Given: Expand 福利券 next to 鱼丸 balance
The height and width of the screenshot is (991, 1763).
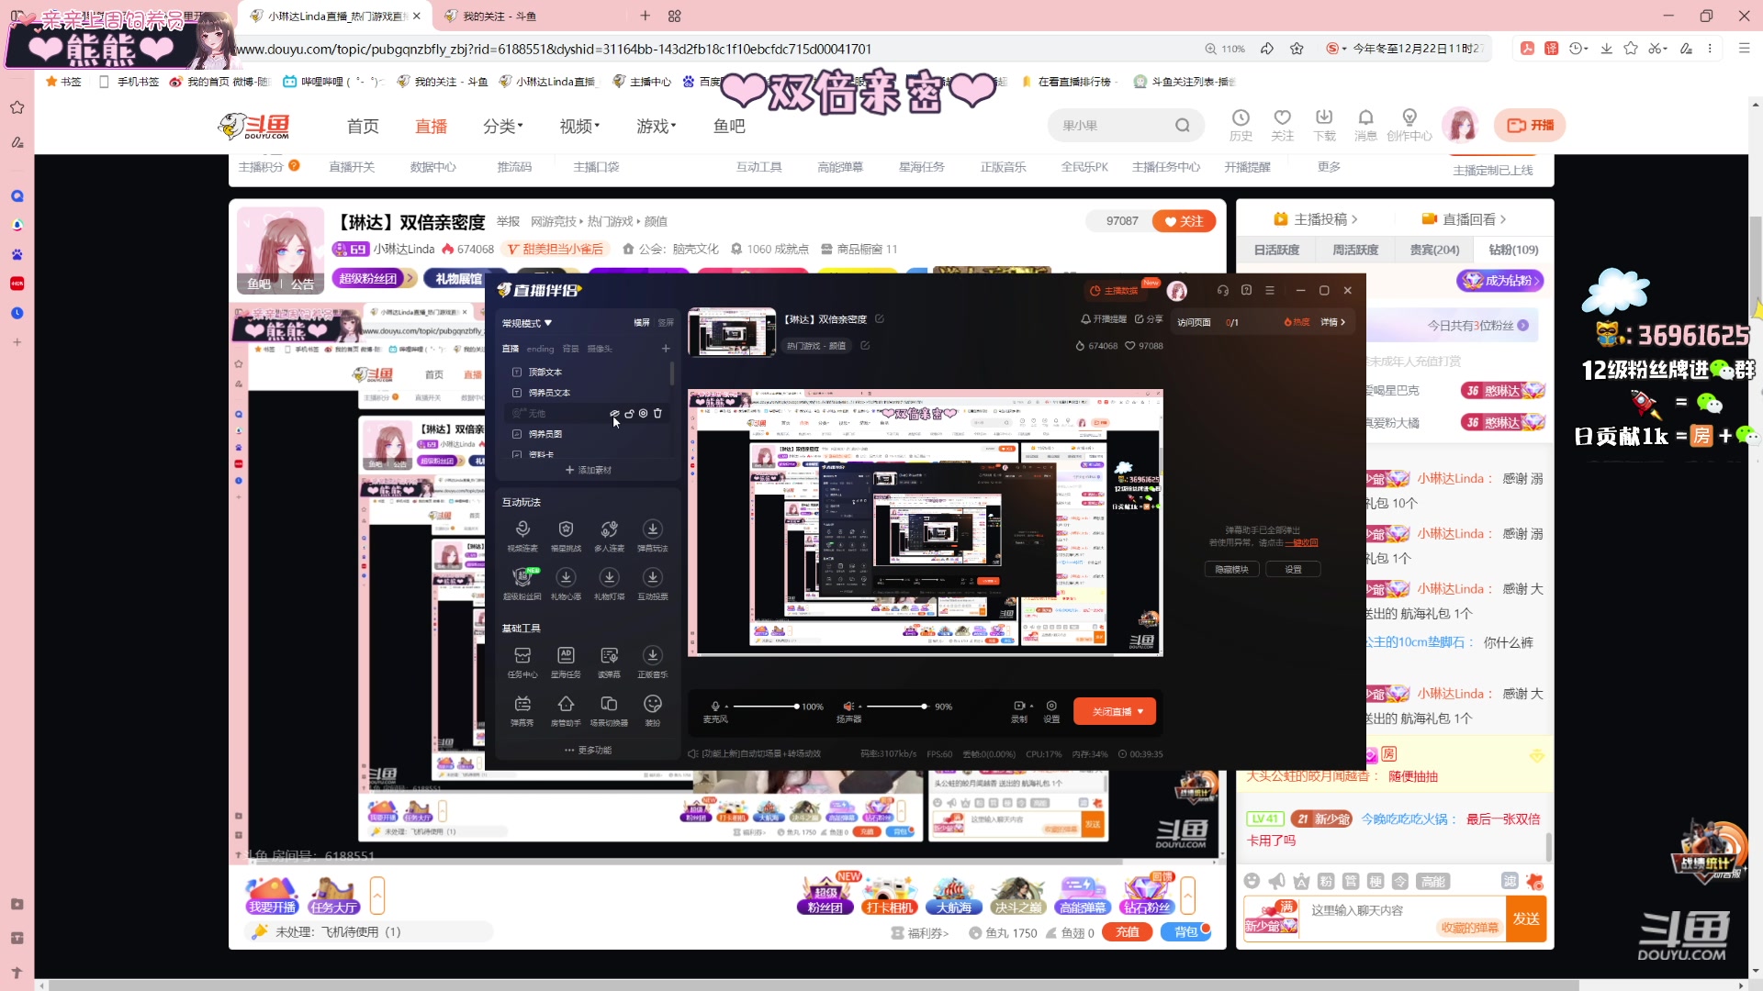Looking at the screenshot, I should click(920, 932).
